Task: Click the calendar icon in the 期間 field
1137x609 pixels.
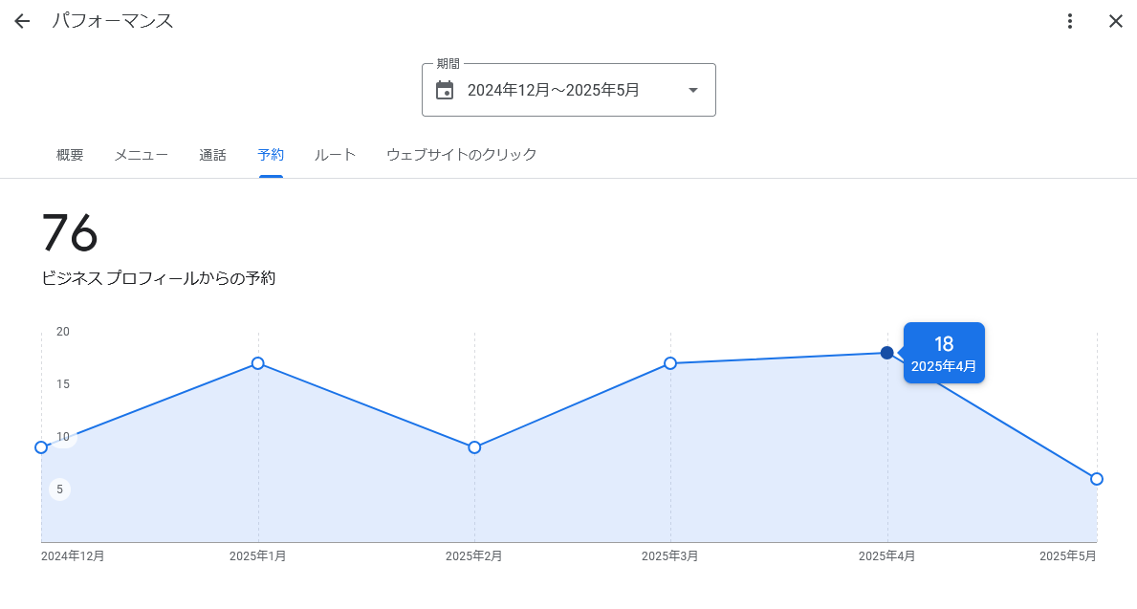Action: 445,90
